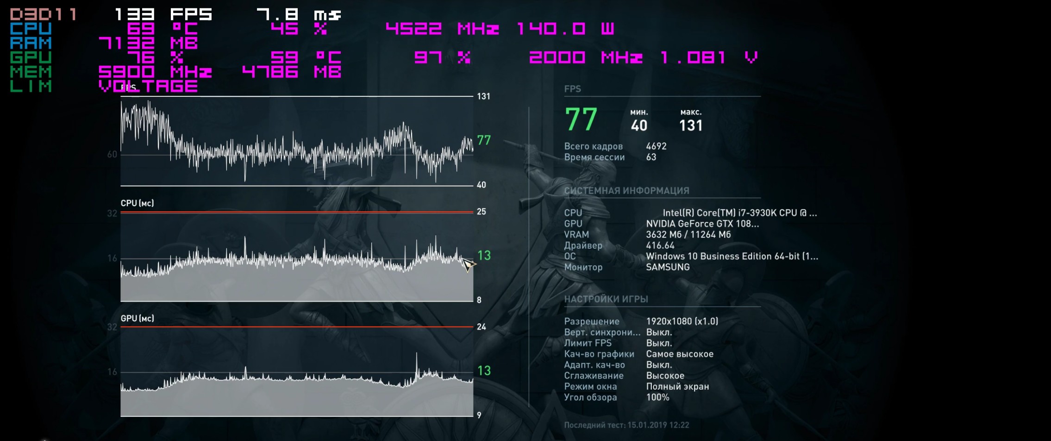Select the СИСТЕМНАЯ ИНФОРМАЦИЯ section header
This screenshot has width=1051, height=441.
click(626, 191)
